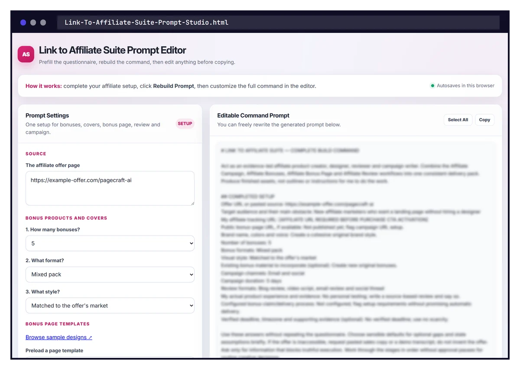Click 'Autosaves in this browser' text
This screenshot has width=520, height=370.
pos(465,86)
